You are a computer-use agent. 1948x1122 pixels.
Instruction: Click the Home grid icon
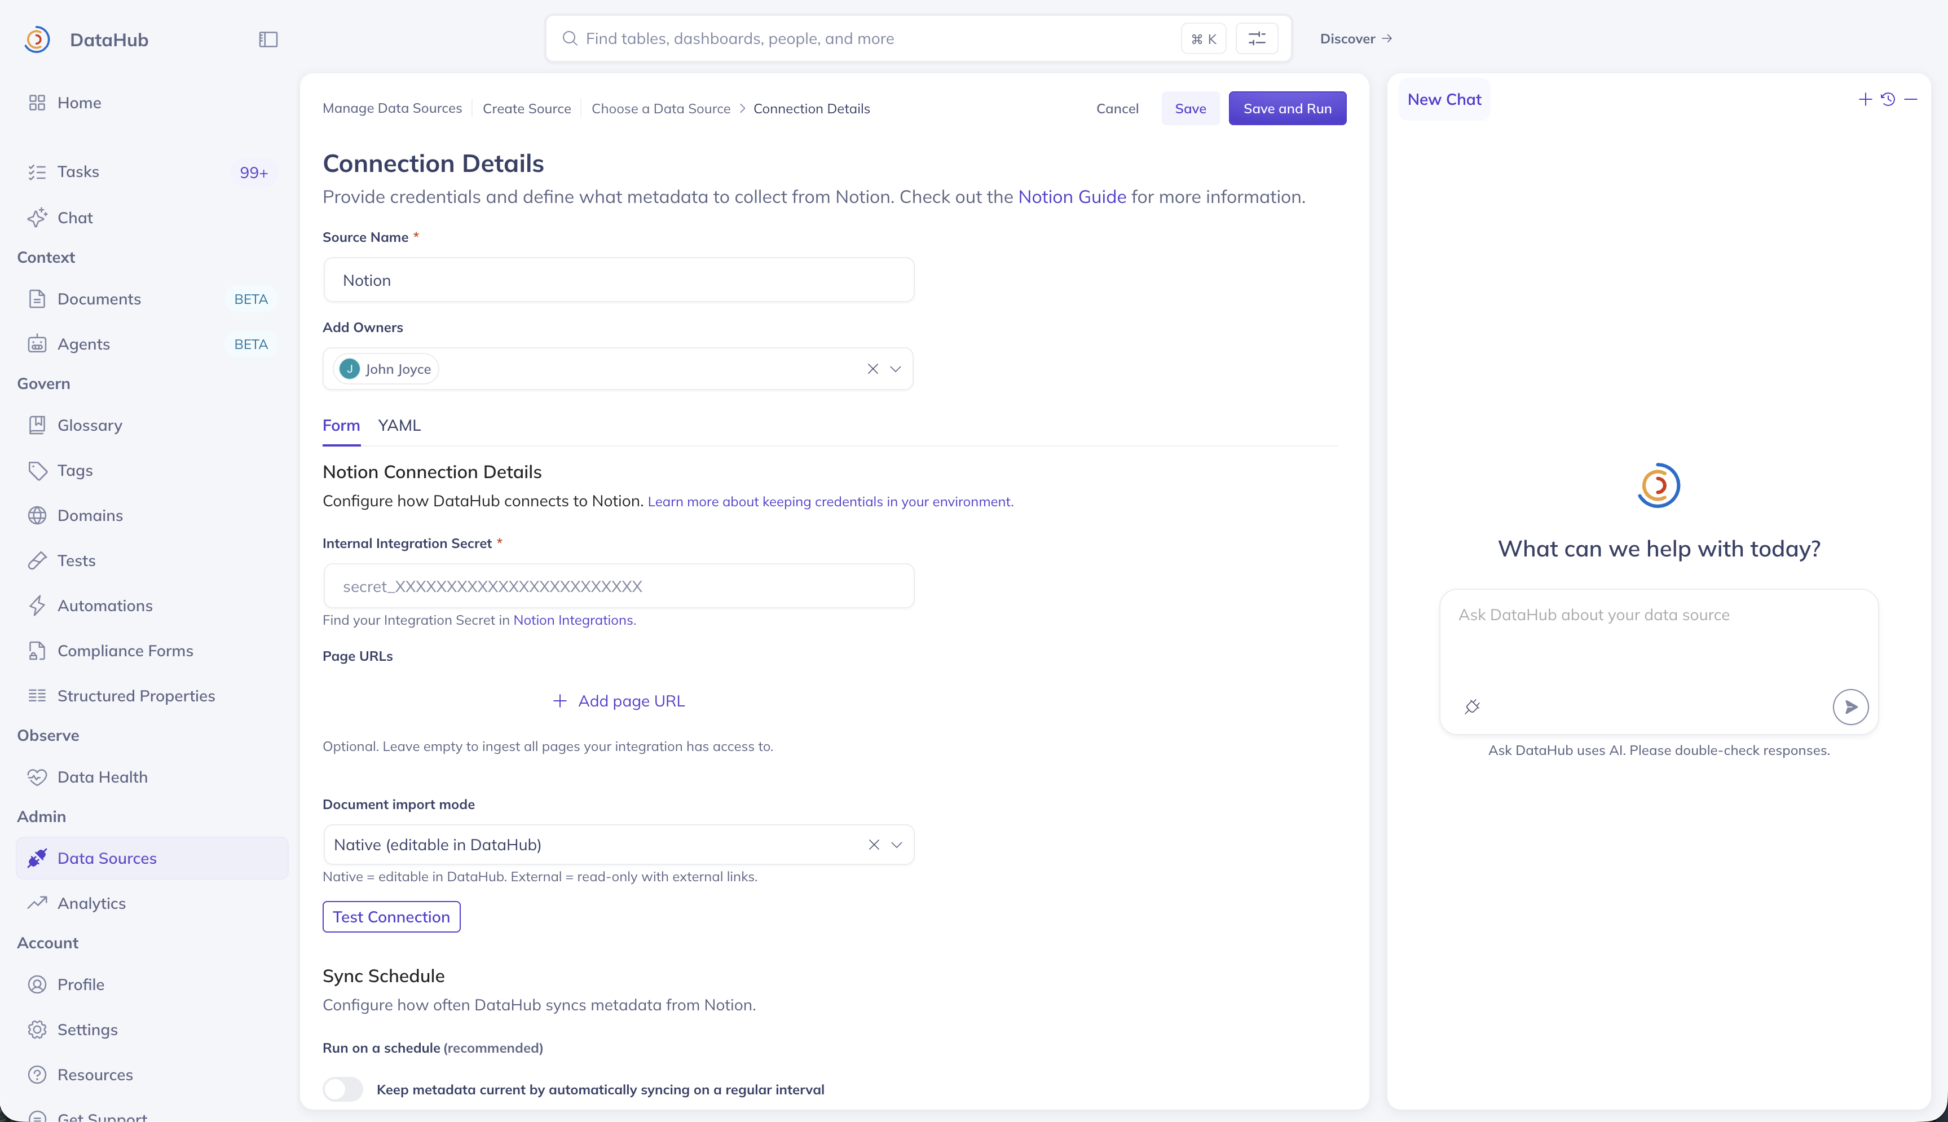37,103
